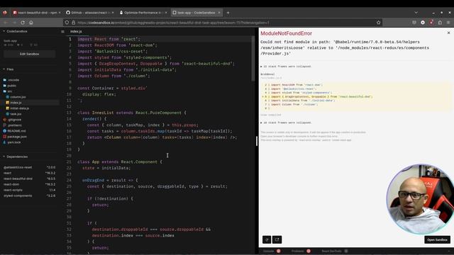Click code line 21 'class App extends'
The image size is (454, 255).
[120, 162]
